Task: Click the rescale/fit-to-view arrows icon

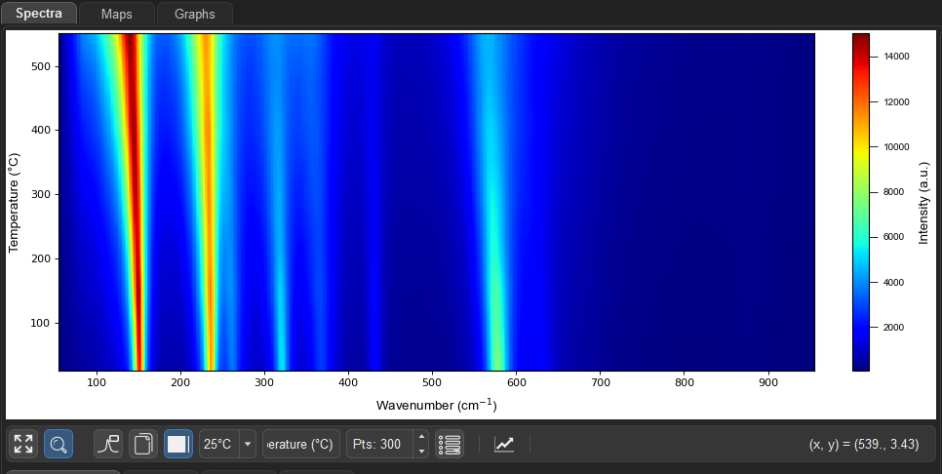Action: click(x=23, y=444)
